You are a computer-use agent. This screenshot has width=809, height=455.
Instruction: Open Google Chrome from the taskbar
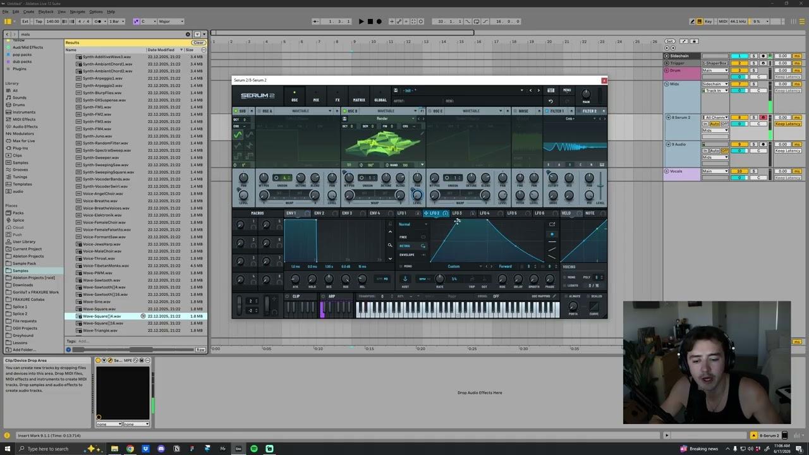pyautogui.click(x=130, y=449)
